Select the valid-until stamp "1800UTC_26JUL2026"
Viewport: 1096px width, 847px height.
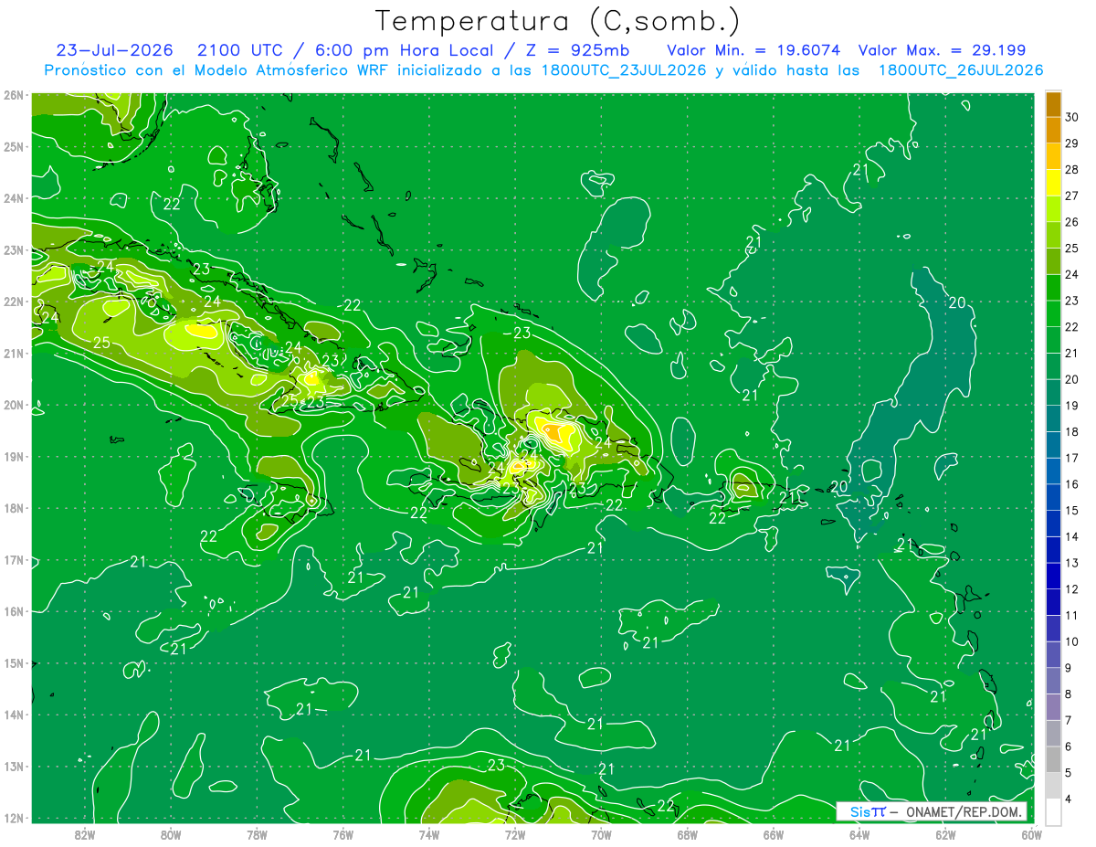pos(961,70)
